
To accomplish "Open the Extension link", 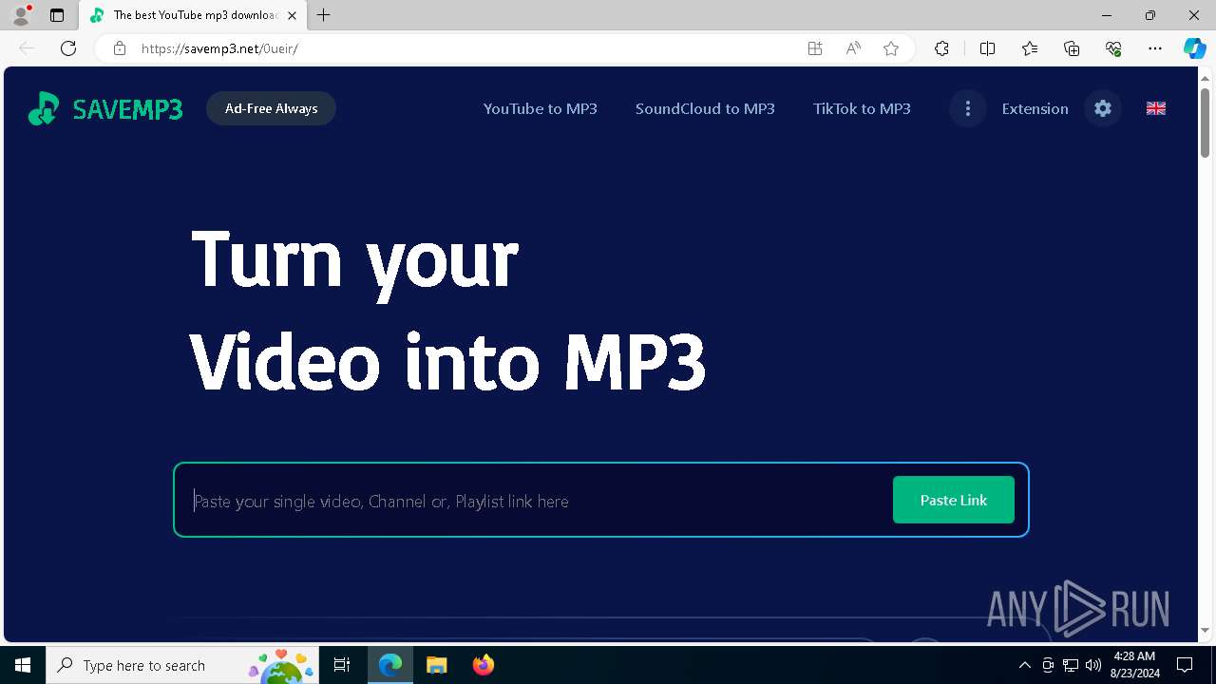I will 1035,108.
